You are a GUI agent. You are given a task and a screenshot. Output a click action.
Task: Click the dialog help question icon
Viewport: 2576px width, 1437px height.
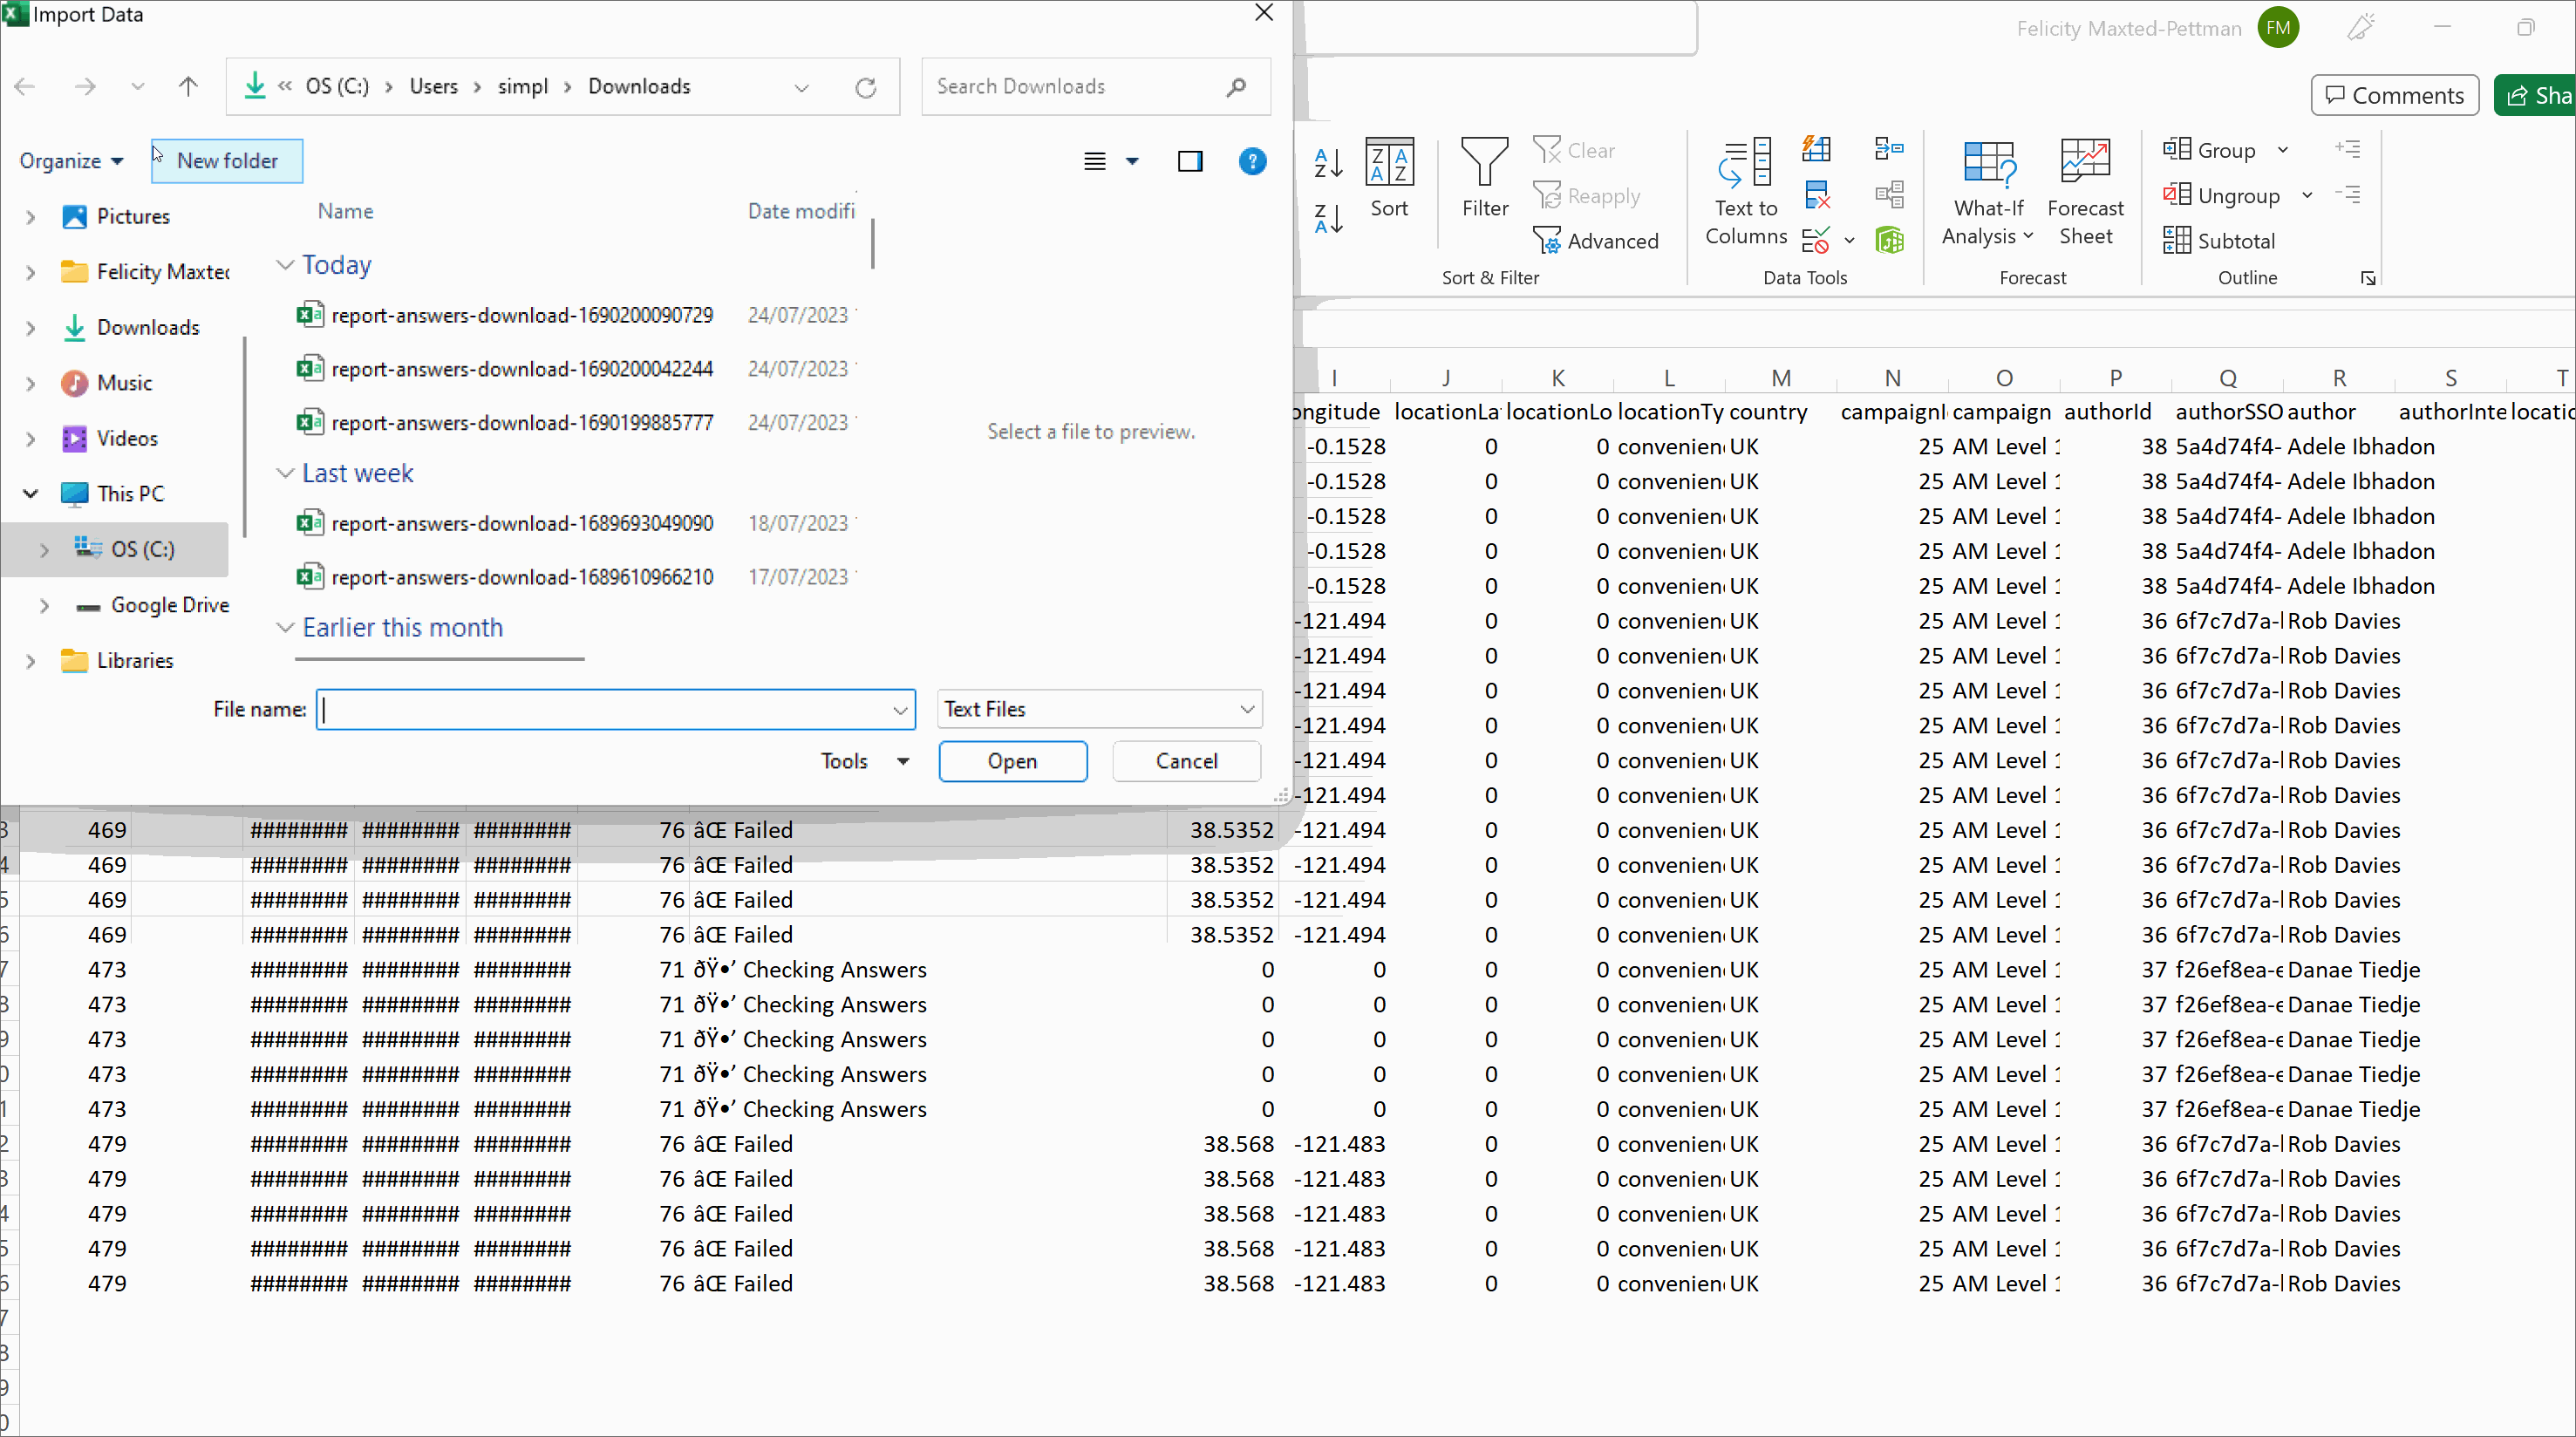1252,161
